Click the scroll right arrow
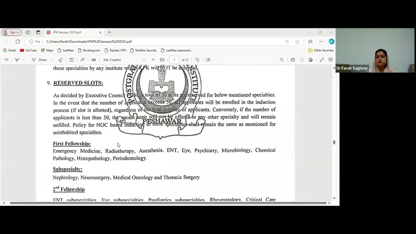This screenshot has width=416, height=234. tap(329, 203)
